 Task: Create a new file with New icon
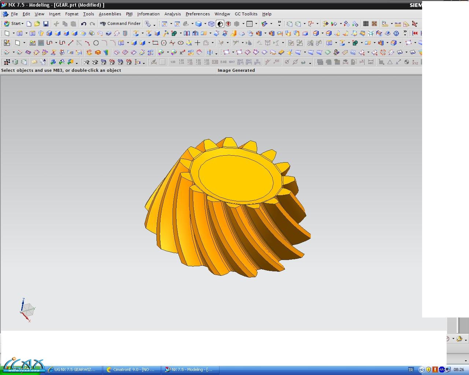(x=29, y=24)
